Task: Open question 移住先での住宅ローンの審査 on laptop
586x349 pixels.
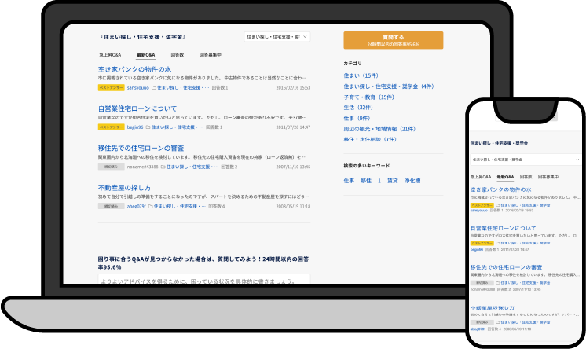Action: [x=141, y=148]
